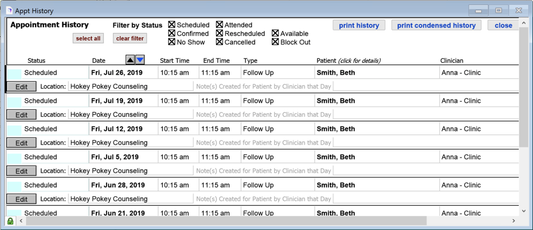Click the select all button
This screenshot has height=230, width=533.
pyautogui.click(x=88, y=38)
